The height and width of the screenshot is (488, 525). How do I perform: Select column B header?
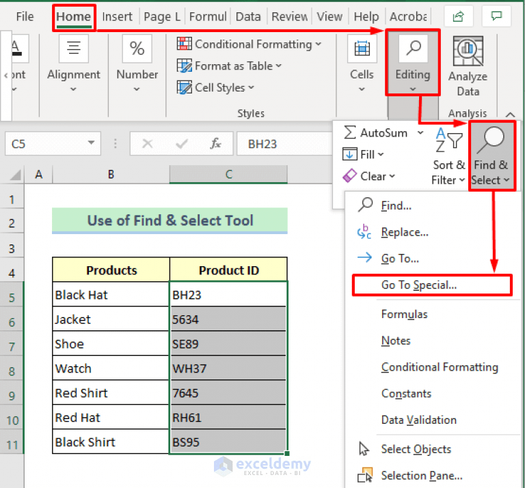pyautogui.click(x=111, y=174)
